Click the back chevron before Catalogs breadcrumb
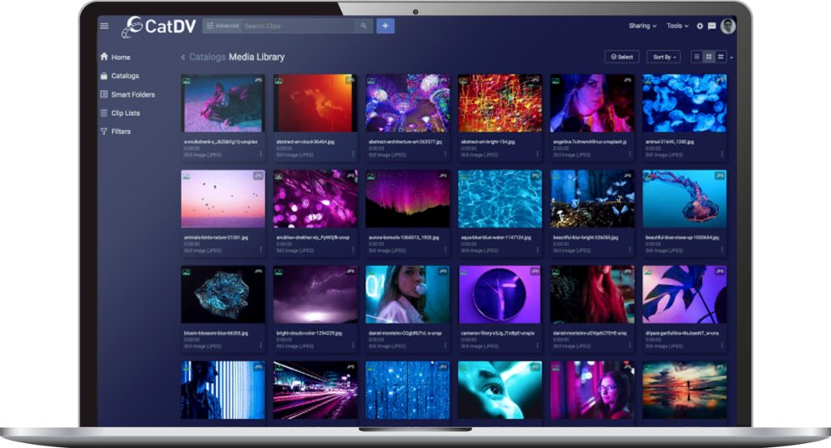This screenshot has height=448, width=831. (x=183, y=58)
